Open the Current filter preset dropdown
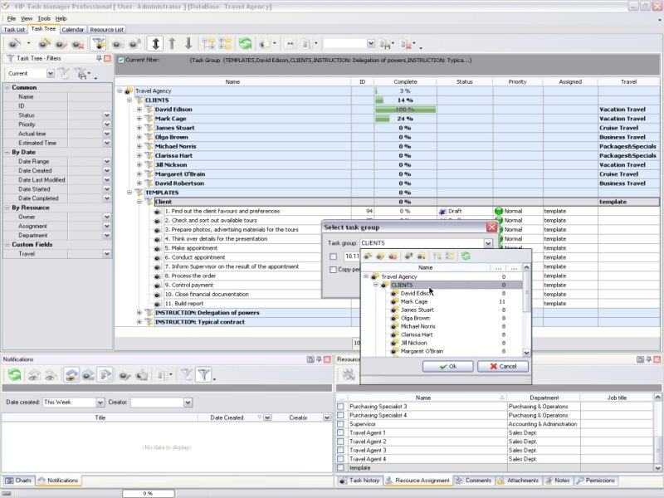This screenshot has height=498, width=664. pyautogui.click(x=51, y=74)
